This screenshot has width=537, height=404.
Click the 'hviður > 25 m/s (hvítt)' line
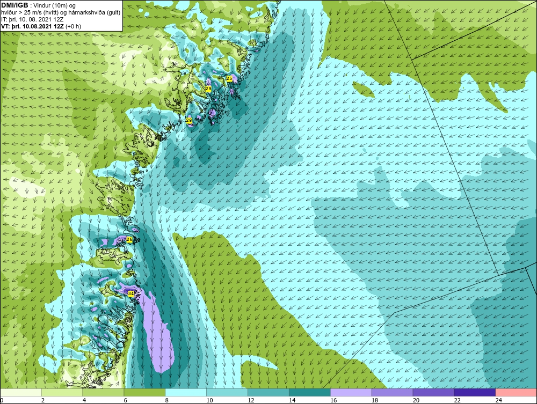coord(30,13)
